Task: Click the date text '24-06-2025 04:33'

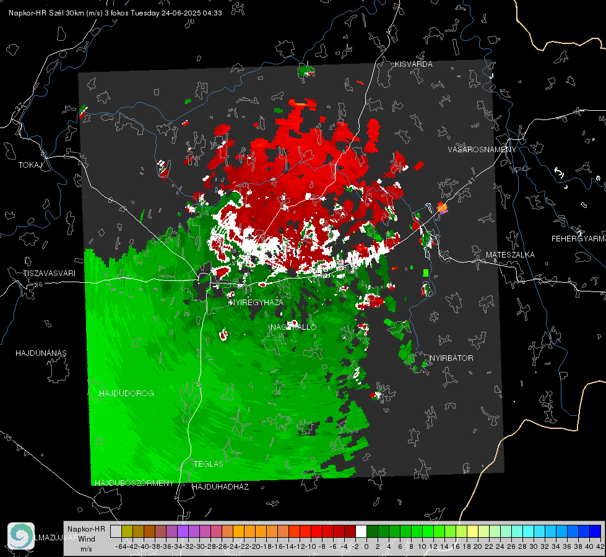Action: pyautogui.click(x=192, y=13)
